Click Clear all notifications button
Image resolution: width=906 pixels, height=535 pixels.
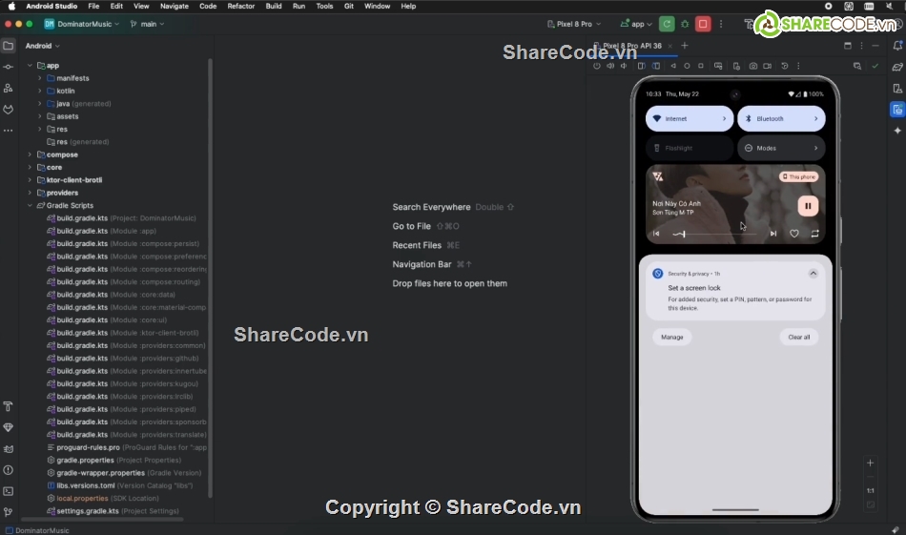pos(799,337)
